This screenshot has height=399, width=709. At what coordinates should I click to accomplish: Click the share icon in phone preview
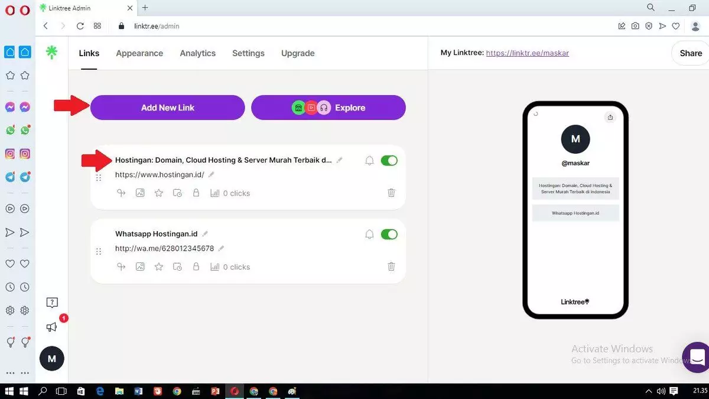[610, 117]
